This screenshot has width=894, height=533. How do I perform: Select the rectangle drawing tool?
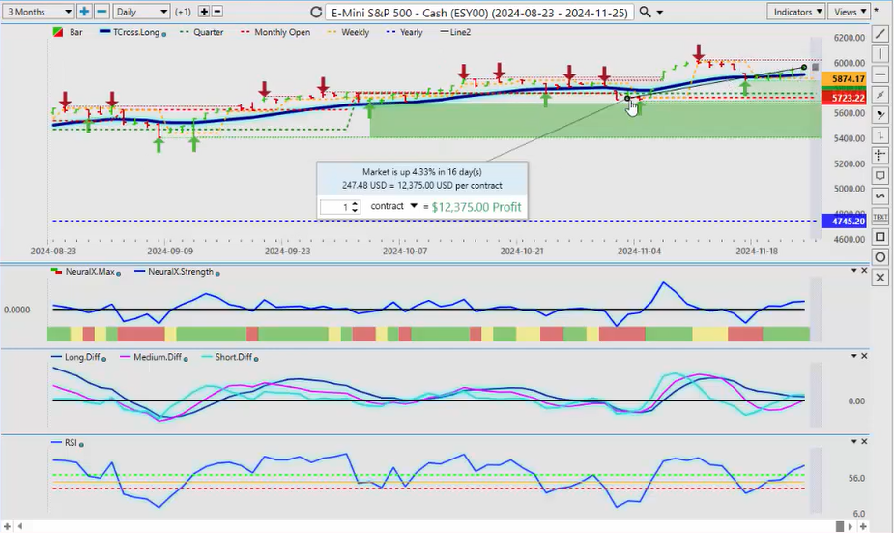pyautogui.click(x=880, y=237)
